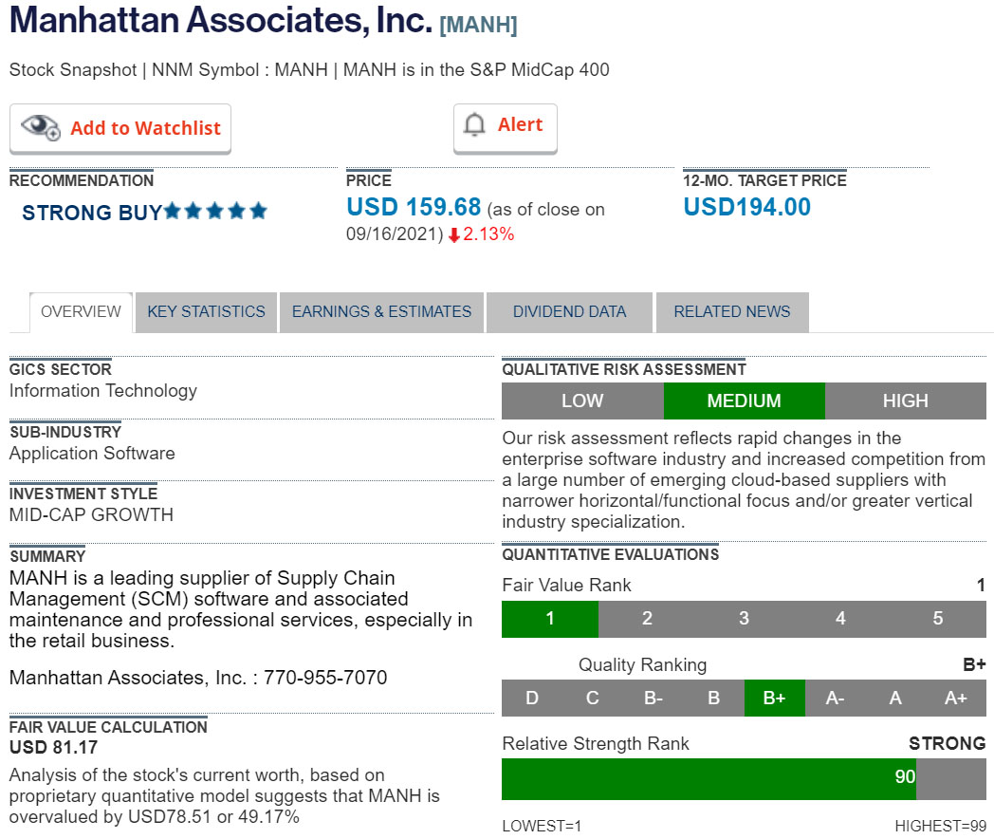Viewport: 994px width, 839px height.
Task: Select the MEDIUM risk assessment segment
Action: point(744,401)
